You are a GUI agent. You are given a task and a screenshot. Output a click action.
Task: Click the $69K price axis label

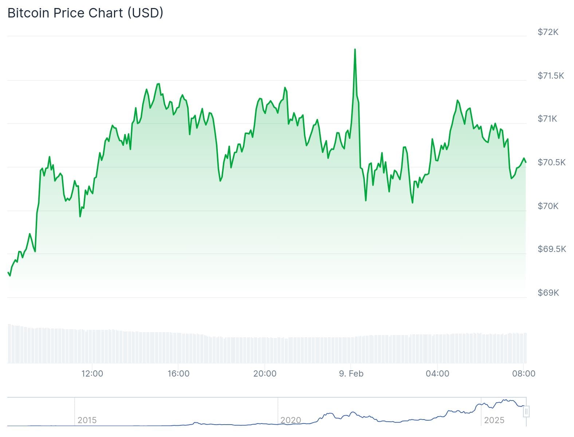coord(548,293)
